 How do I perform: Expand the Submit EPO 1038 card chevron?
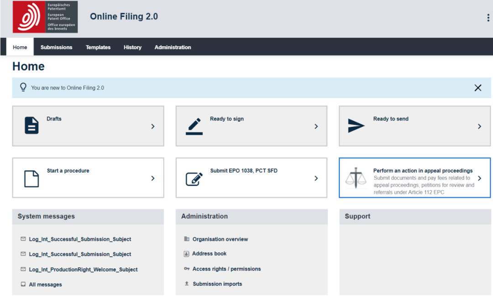click(x=316, y=178)
